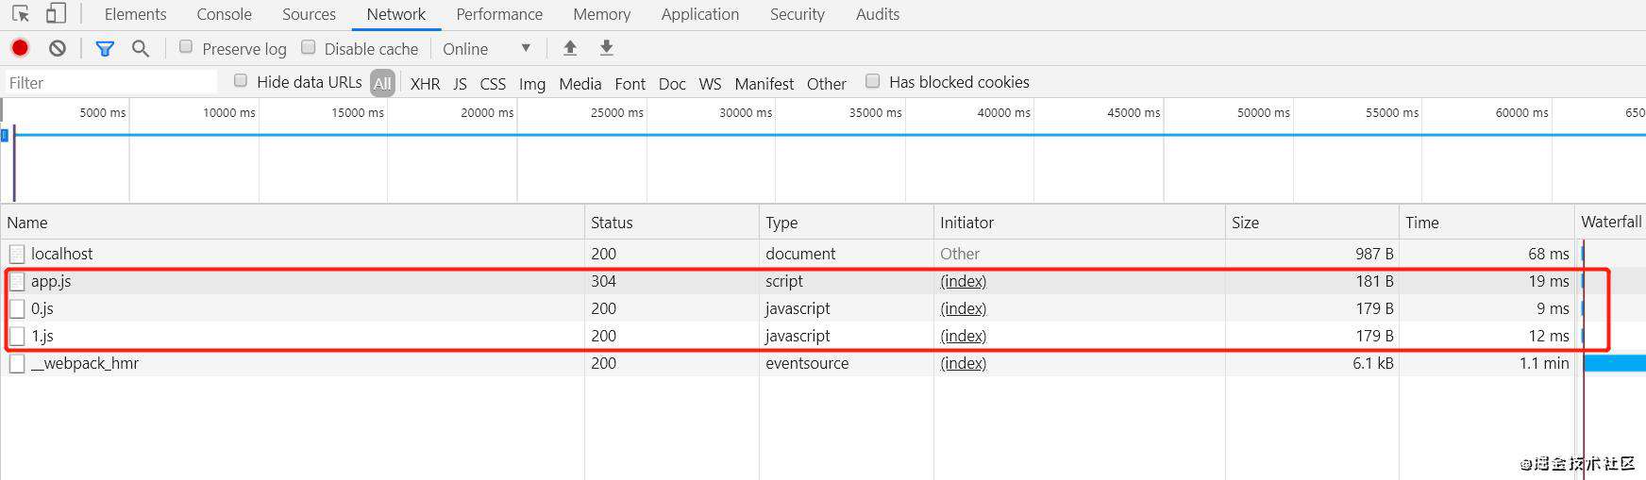
Task: Open the Online throttling dropdown
Action: pos(486,48)
